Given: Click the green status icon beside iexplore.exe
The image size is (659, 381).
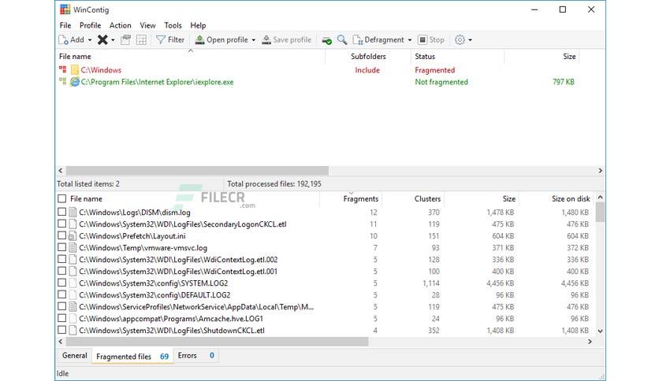Looking at the screenshot, I should click(62, 81).
